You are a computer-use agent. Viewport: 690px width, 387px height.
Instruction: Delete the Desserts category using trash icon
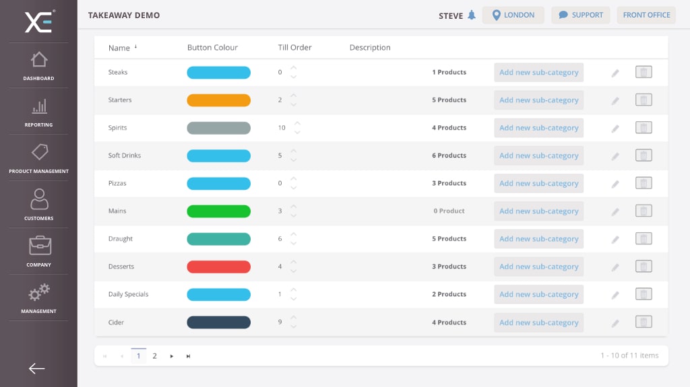click(x=644, y=267)
